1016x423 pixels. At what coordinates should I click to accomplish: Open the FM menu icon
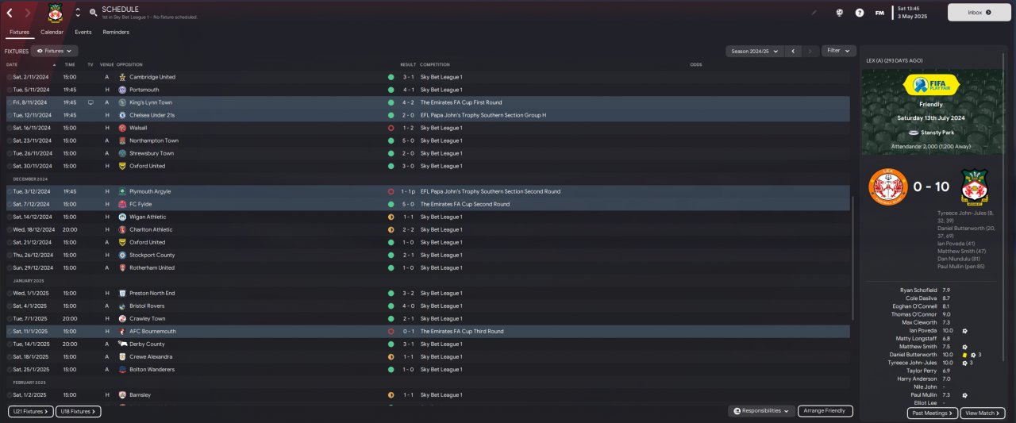coord(879,13)
